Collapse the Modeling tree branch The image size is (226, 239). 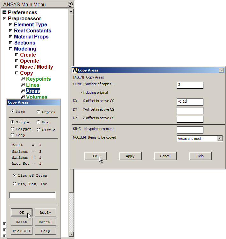click(x=11, y=49)
